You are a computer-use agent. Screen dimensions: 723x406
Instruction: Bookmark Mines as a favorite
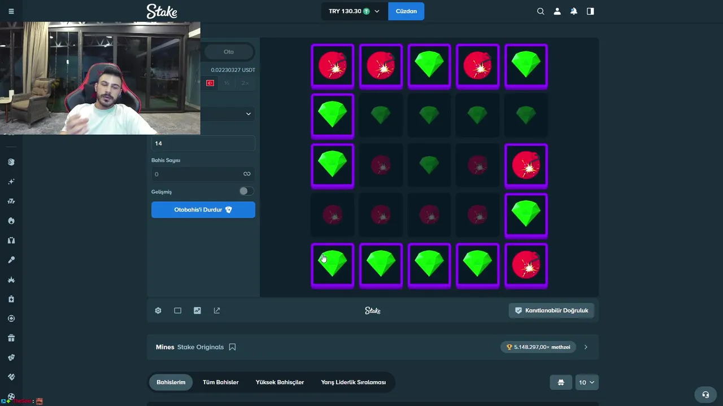click(x=232, y=347)
